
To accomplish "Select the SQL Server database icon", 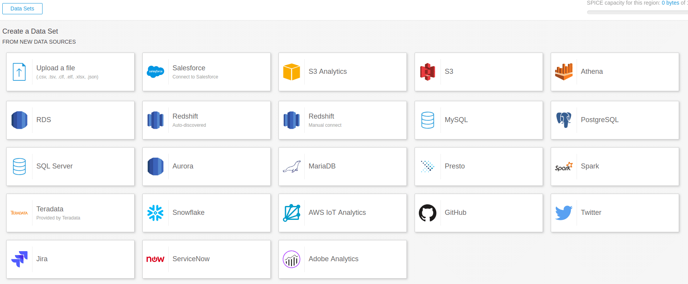I will pos(19,167).
